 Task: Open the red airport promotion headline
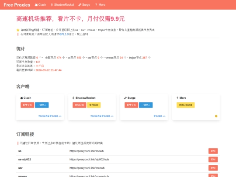[70, 19]
